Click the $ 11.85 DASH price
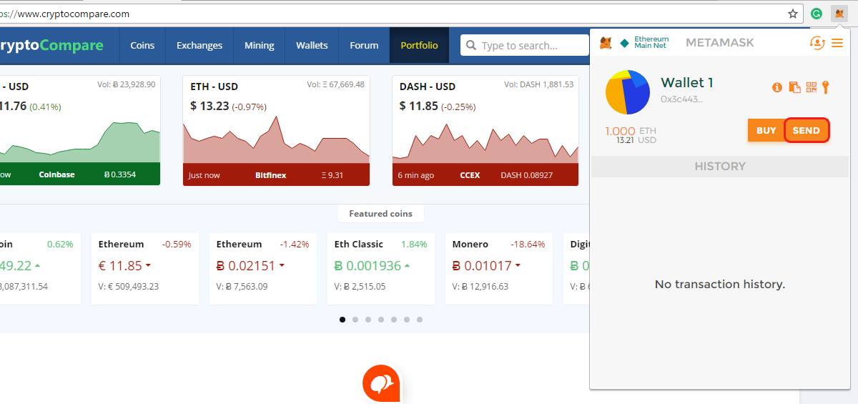The image size is (858, 404). coord(418,106)
